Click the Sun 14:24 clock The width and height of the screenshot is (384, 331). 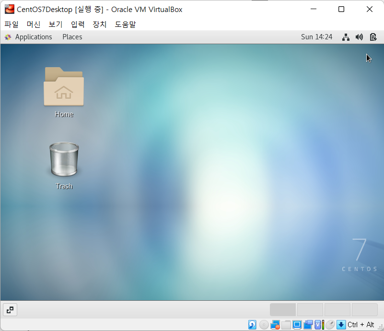coord(317,37)
